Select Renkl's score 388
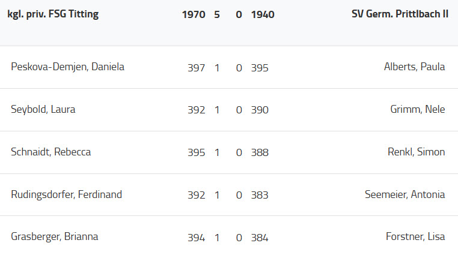 point(260,153)
